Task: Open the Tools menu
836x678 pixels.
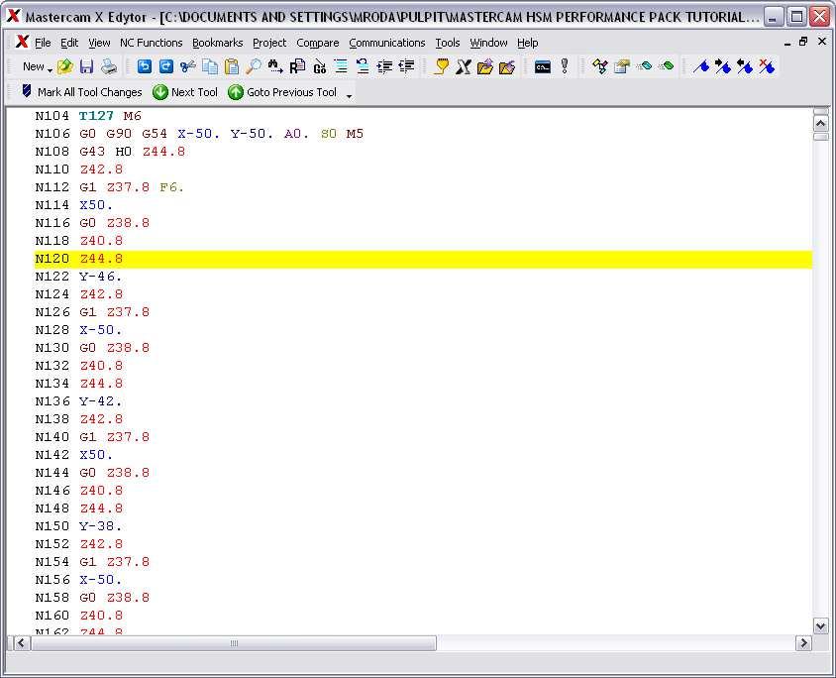Action: tap(448, 43)
